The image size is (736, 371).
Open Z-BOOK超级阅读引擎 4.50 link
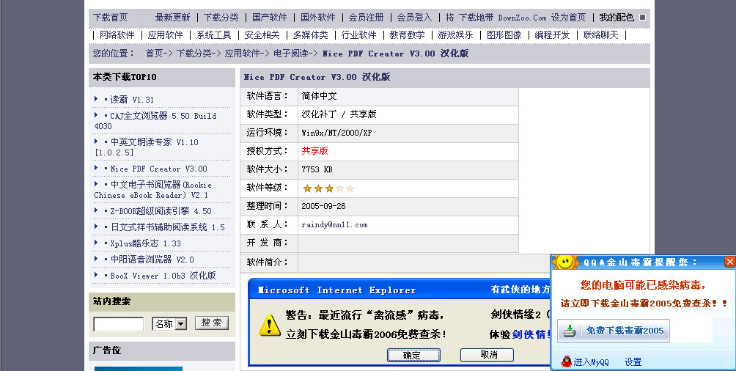point(161,211)
